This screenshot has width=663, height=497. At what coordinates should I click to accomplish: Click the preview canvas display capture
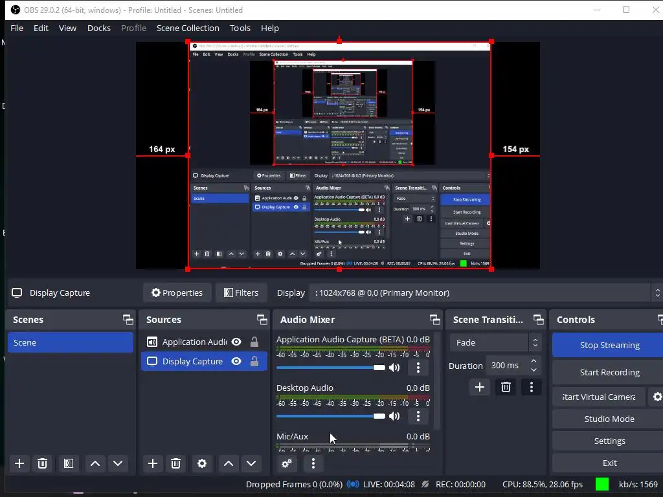tap(339, 155)
